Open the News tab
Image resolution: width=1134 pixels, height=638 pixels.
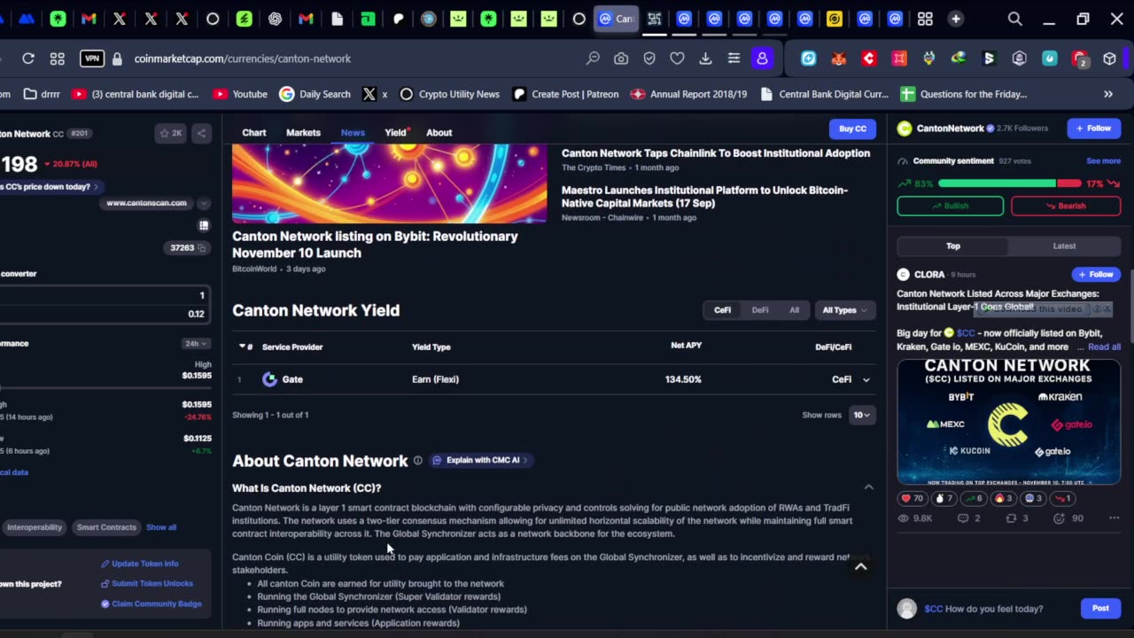tap(353, 132)
